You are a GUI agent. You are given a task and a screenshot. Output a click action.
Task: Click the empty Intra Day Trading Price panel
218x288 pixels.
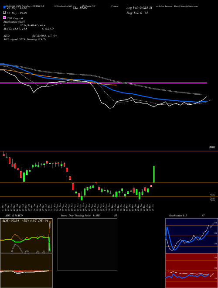click(x=87, y=244)
